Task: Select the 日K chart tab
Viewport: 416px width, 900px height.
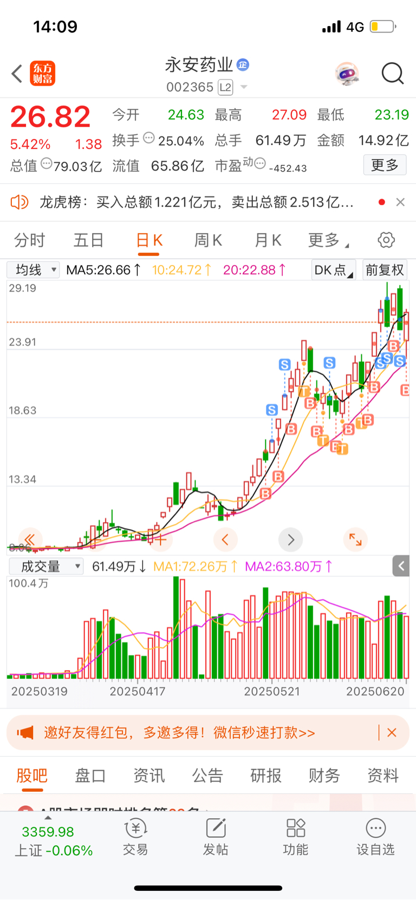Action: tap(149, 240)
